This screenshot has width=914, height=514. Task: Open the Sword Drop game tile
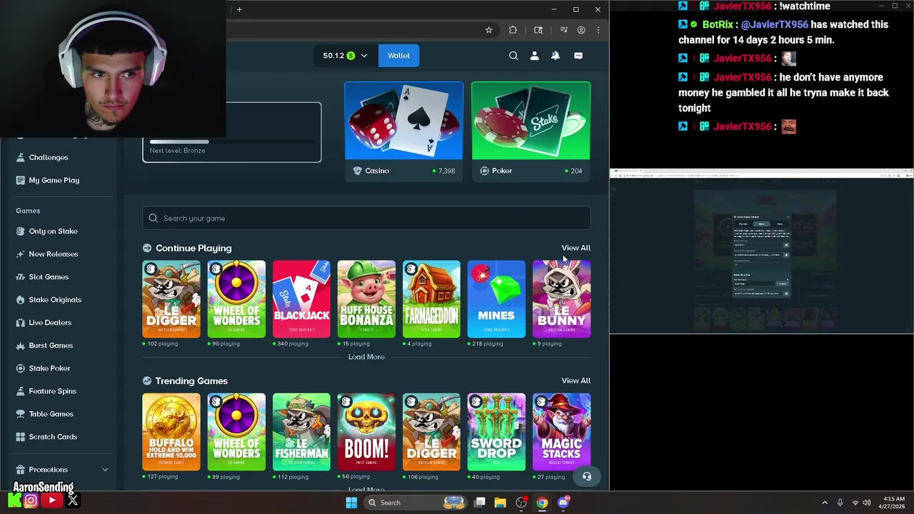point(496,432)
